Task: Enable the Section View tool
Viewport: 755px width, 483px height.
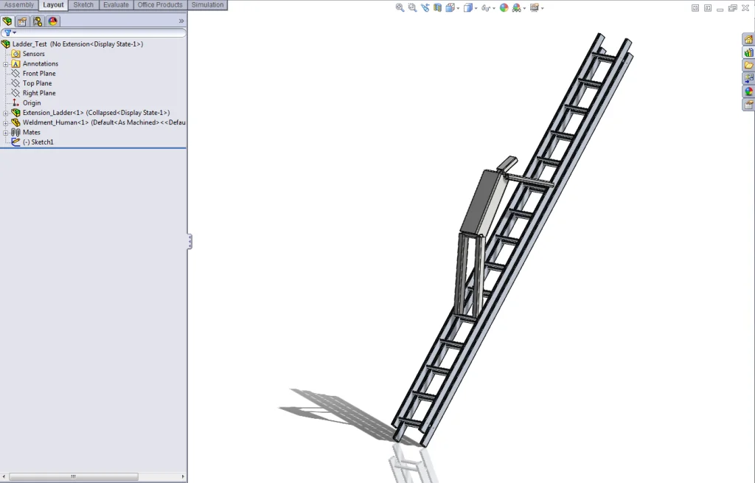Action: point(436,7)
